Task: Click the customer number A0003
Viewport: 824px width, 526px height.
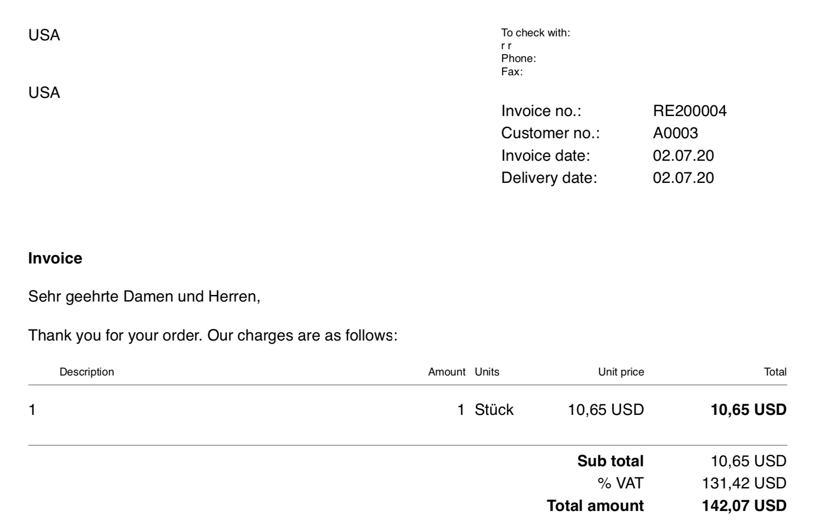Action: 675,133
